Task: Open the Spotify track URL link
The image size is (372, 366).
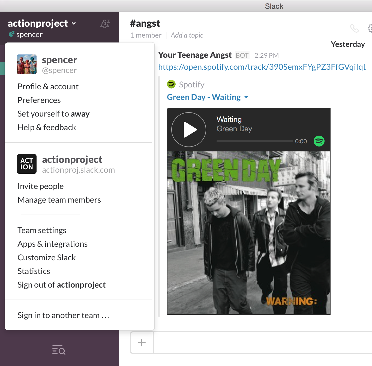Action: tap(262, 67)
